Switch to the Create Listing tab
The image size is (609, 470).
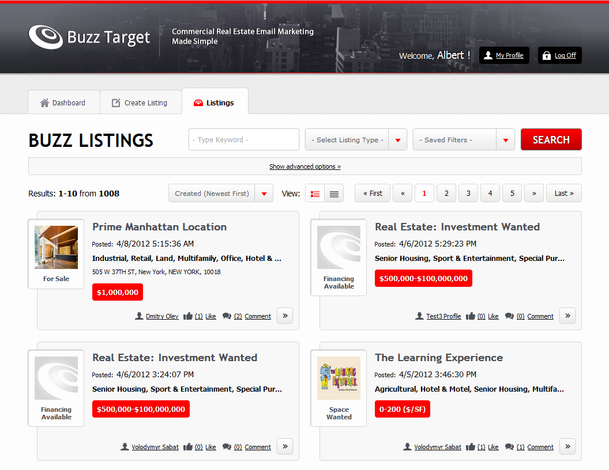140,103
